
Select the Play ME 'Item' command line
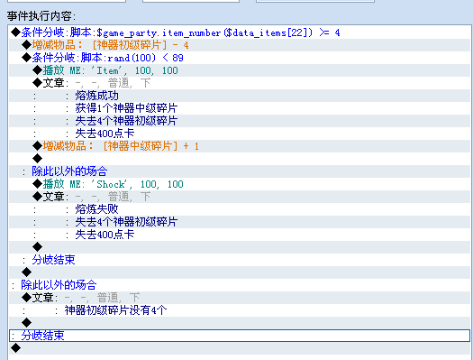[240, 70]
